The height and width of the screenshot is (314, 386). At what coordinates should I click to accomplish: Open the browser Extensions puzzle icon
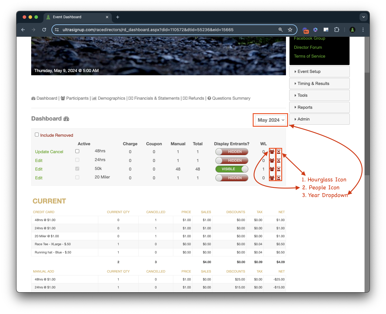(x=337, y=30)
